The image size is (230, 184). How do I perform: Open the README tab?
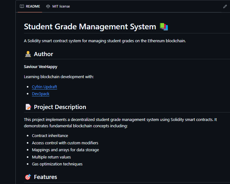click(x=30, y=6)
